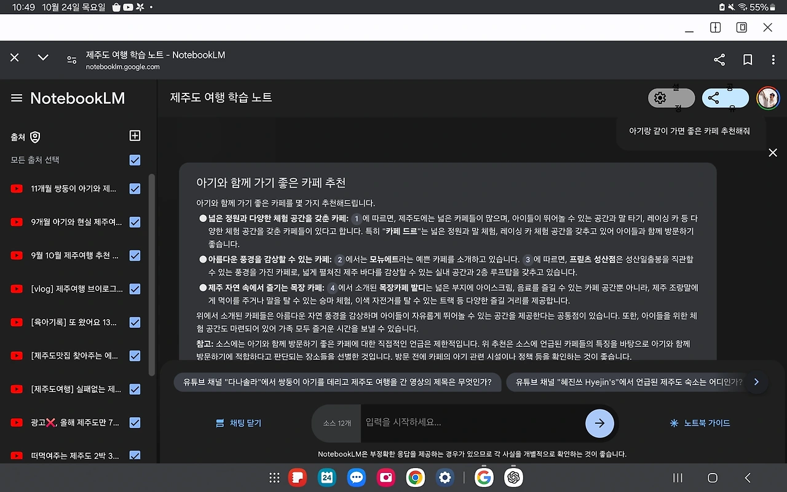Click the 소스 12개 source count chip

337,423
